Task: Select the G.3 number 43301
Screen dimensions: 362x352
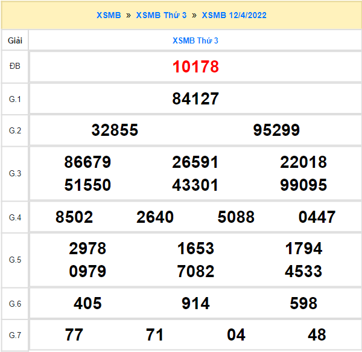Action: 195,185
